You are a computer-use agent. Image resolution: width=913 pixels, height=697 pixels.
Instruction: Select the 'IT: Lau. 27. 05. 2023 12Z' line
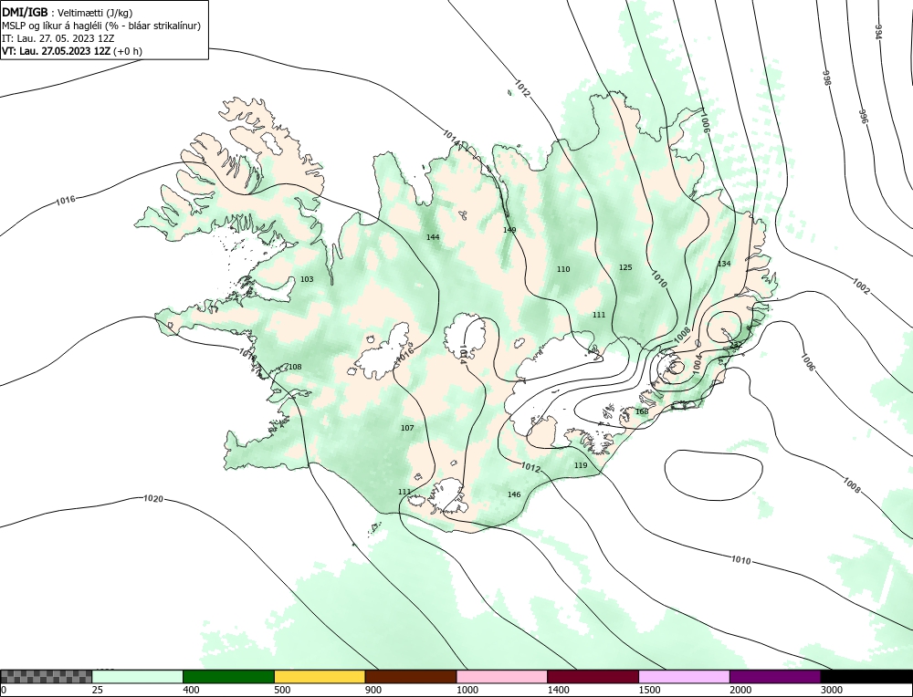pos(58,38)
